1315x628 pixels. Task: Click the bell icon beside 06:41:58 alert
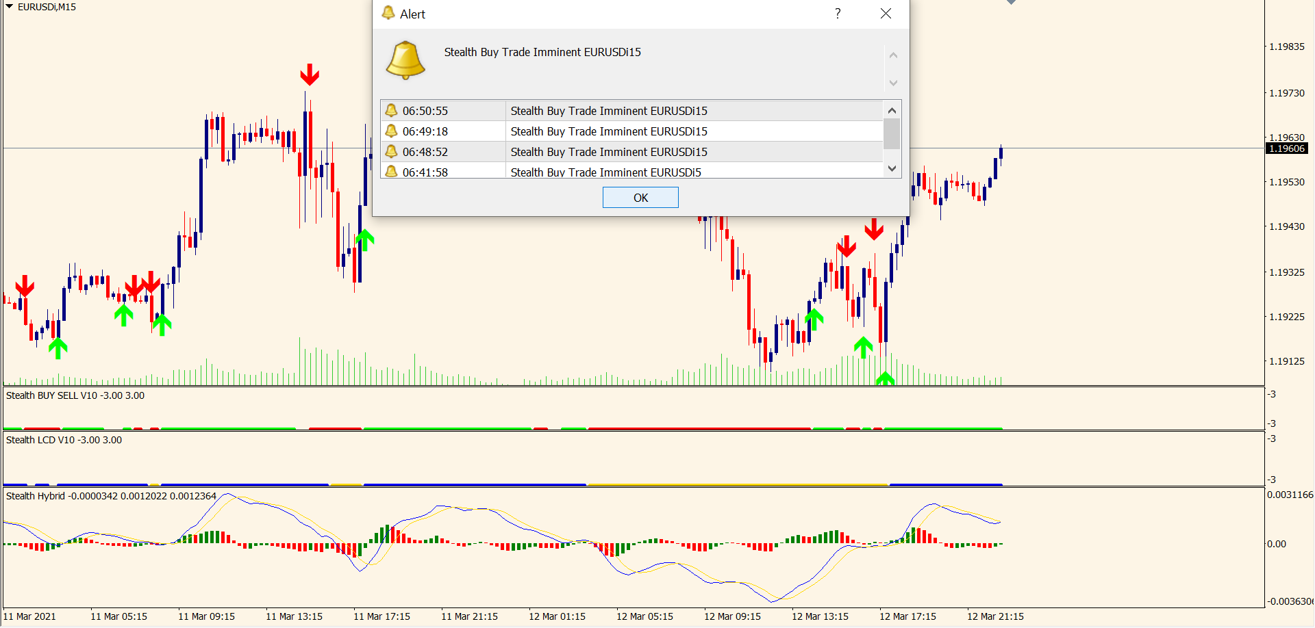coord(391,171)
